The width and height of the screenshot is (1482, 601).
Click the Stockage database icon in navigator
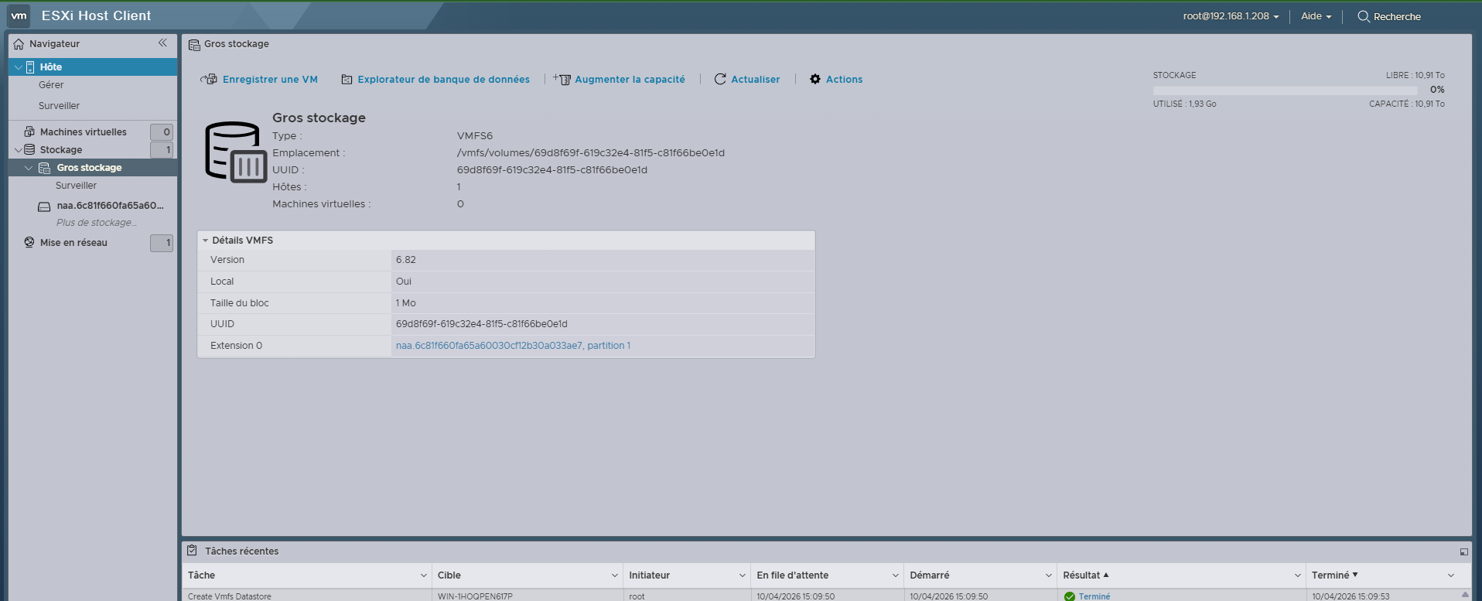click(x=29, y=149)
